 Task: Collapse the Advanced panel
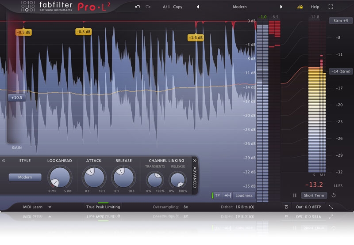(x=194, y=161)
